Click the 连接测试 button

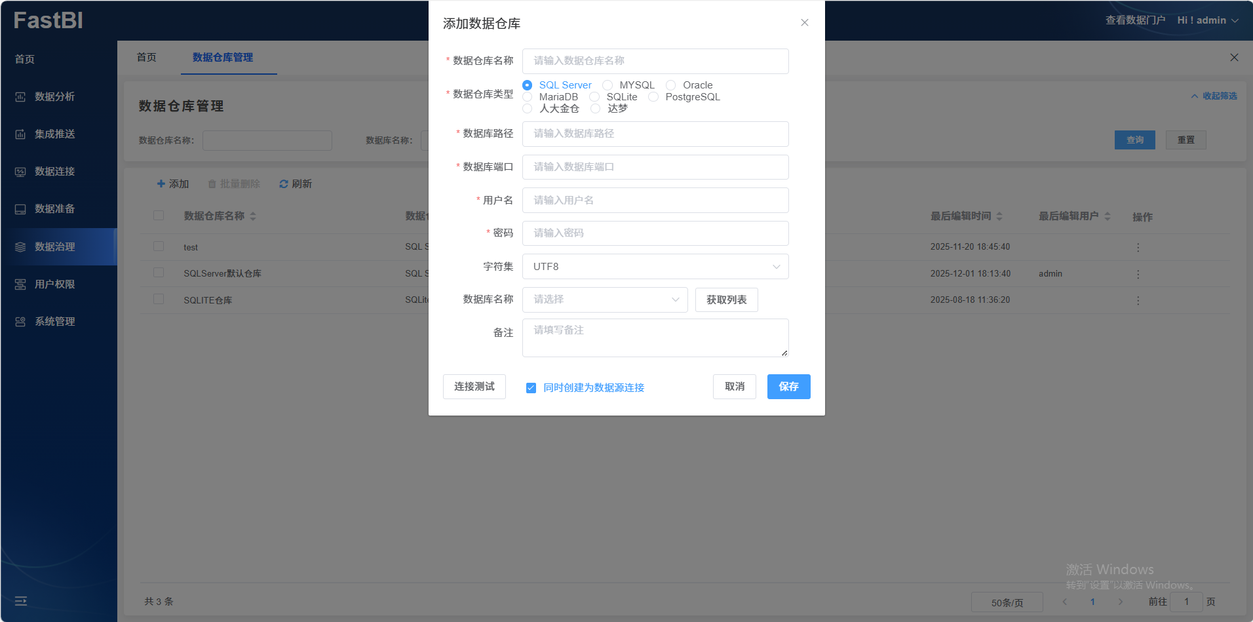pos(474,387)
